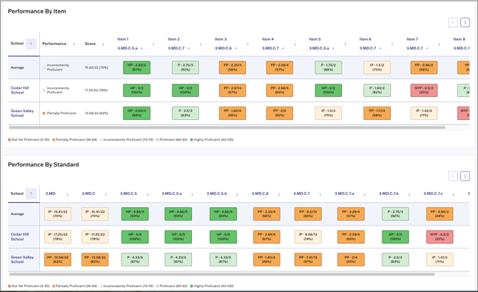This screenshot has height=292, width=478.
Task: Open Cedar Hill School in Performance By Item
Action: point(20,90)
